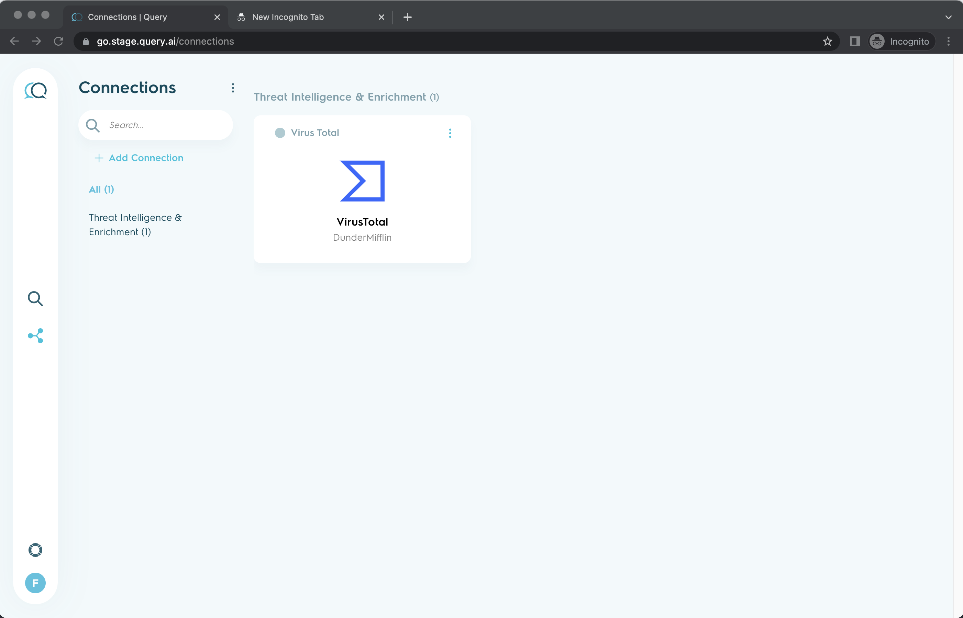Click the VirusTotal sigma logo
The height and width of the screenshot is (618, 963).
tap(362, 181)
